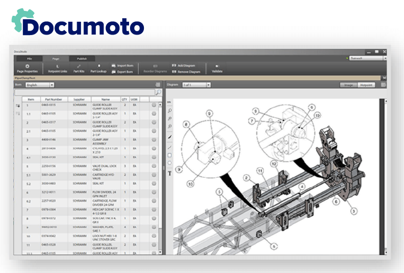
Task: Open the Page tab
Action: 56,59
